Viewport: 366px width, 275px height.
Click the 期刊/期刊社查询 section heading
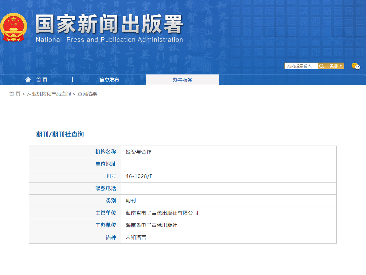(x=60, y=134)
